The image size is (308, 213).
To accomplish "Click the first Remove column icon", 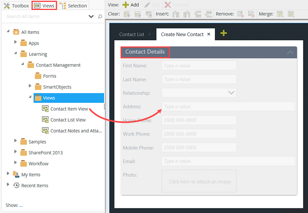I will tap(241, 14).
